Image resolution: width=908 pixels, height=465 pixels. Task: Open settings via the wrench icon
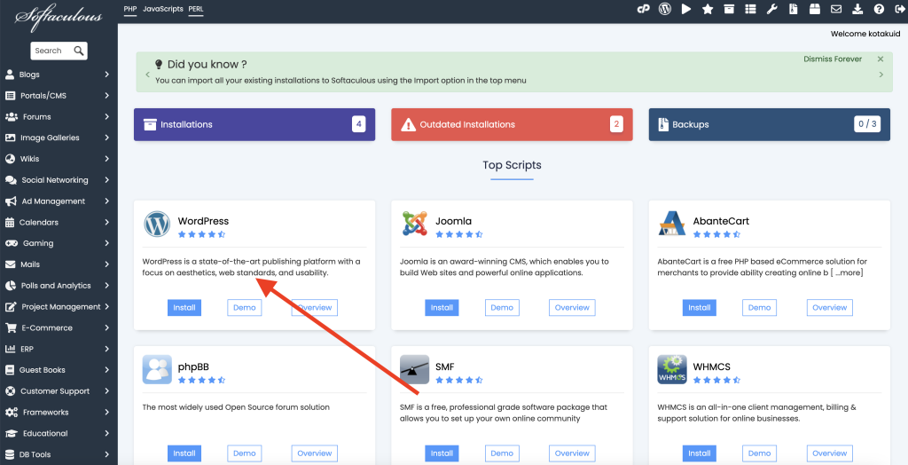coord(771,9)
